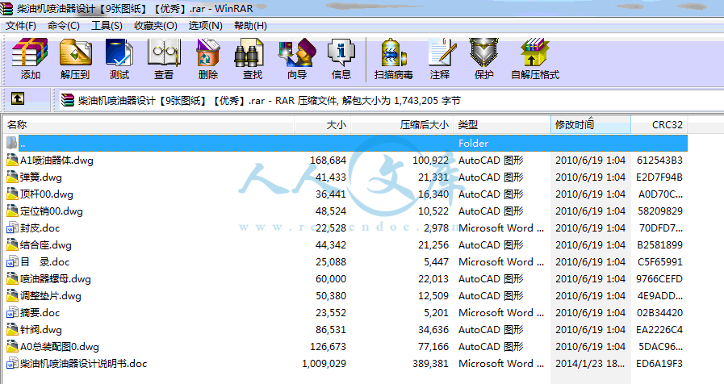Select the 弹簧.dwg file icon
This screenshot has height=384, width=724.
[x=12, y=177]
